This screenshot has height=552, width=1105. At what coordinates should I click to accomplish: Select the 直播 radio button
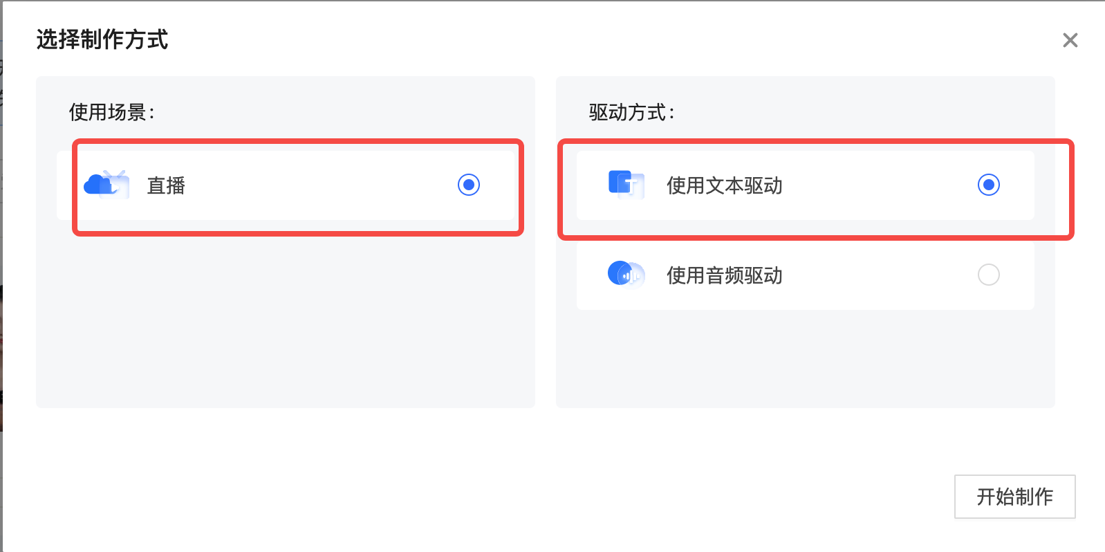coord(470,185)
